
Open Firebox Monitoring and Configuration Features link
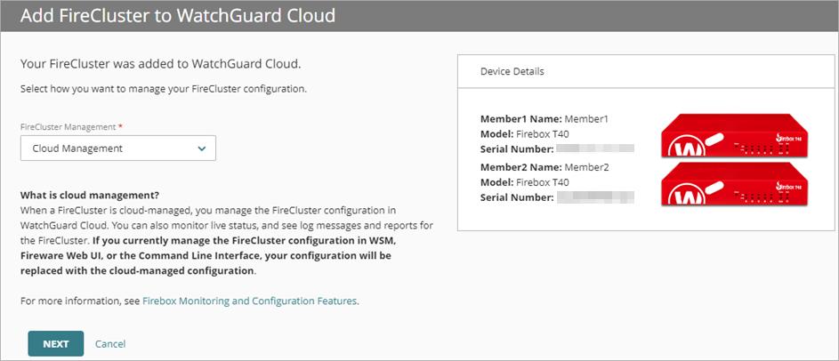click(249, 301)
